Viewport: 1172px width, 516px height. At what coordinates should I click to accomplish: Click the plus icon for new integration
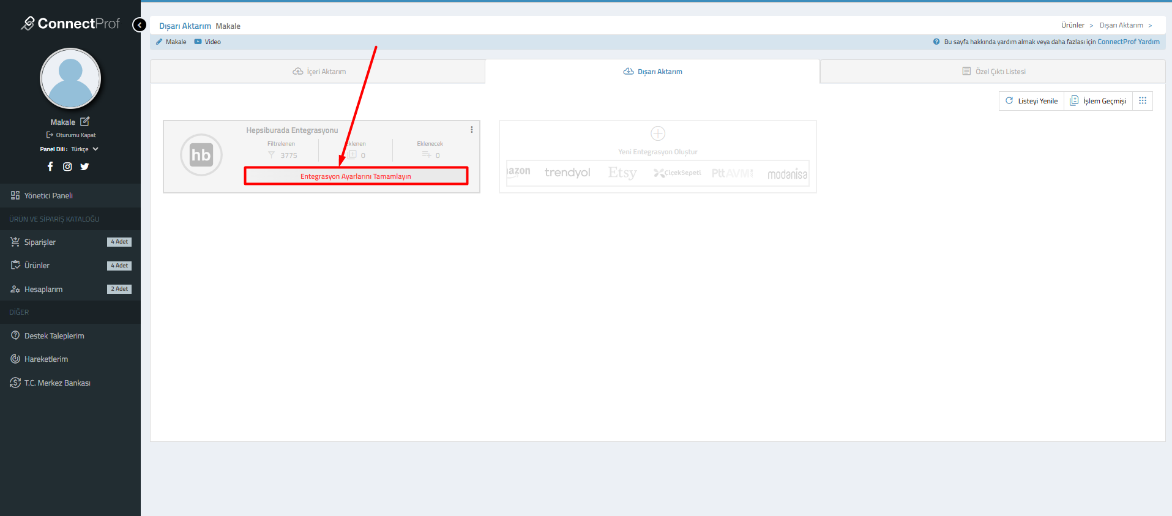click(657, 133)
